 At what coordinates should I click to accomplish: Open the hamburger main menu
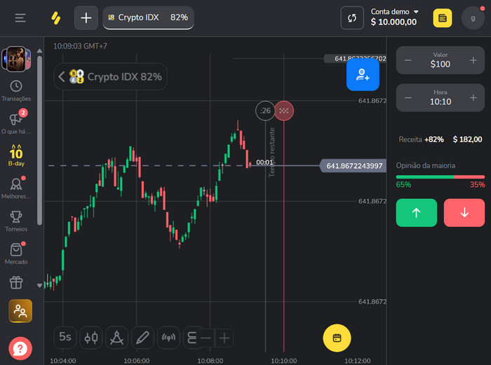(x=20, y=18)
